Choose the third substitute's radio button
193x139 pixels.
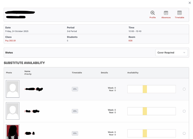pos(184,133)
